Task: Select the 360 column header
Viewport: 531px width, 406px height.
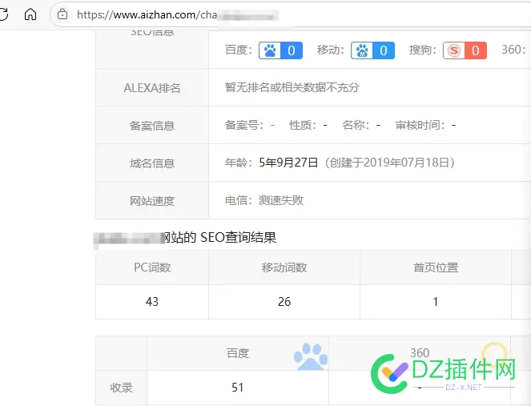Action: (x=420, y=353)
